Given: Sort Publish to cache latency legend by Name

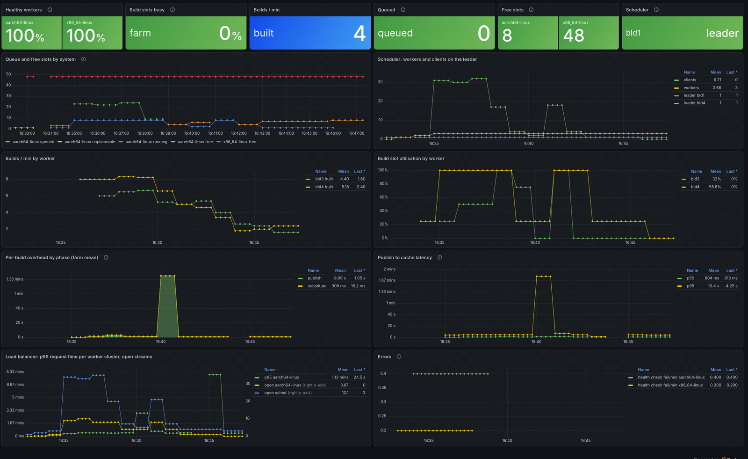Looking at the screenshot, I should click(692, 271).
